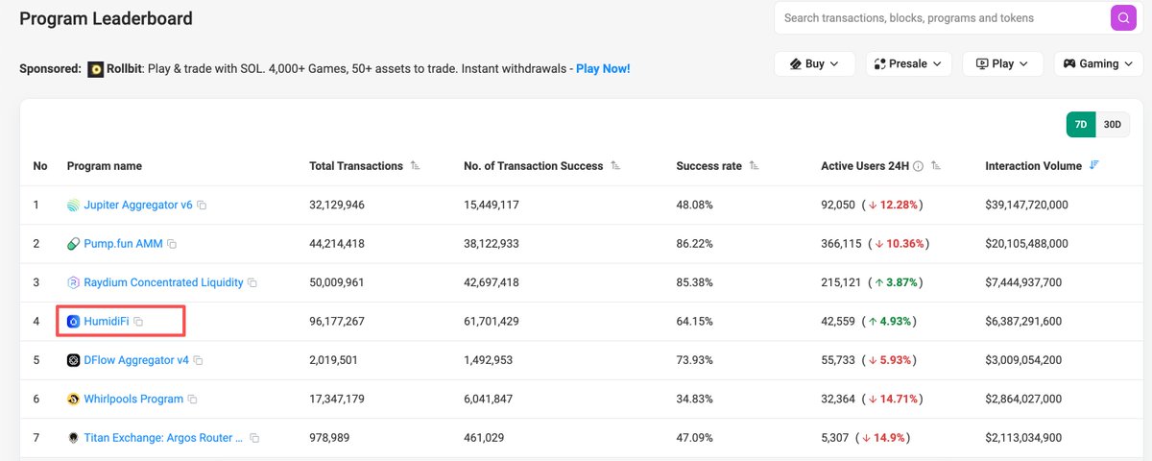Sort by Active Users 24H column
The width and height of the screenshot is (1152, 461).
[936, 166]
